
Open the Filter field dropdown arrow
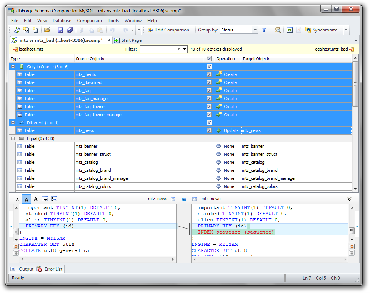185,49
